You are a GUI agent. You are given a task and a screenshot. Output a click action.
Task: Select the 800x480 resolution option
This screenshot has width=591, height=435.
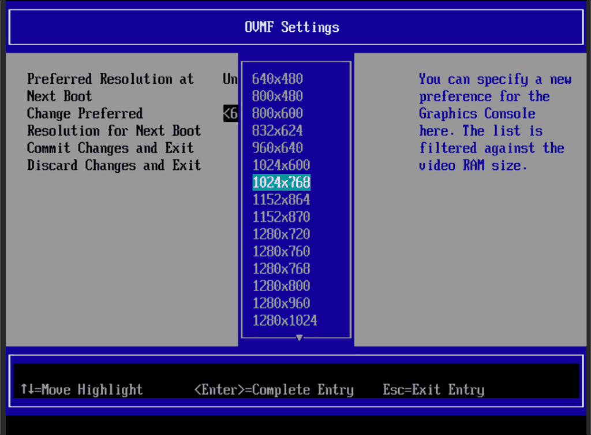point(278,96)
